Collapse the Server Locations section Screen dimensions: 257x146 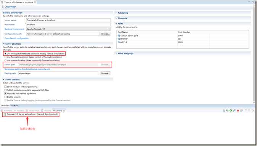tap(4, 44)
